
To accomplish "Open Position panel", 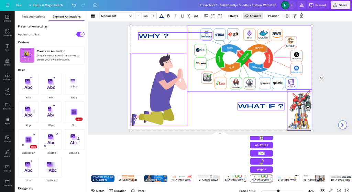I will click(x=273, y=16).
